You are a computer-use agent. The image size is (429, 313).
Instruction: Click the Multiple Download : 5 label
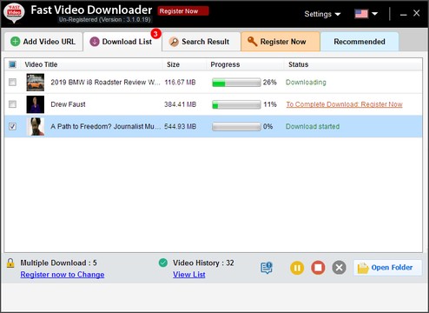point(58,263)
